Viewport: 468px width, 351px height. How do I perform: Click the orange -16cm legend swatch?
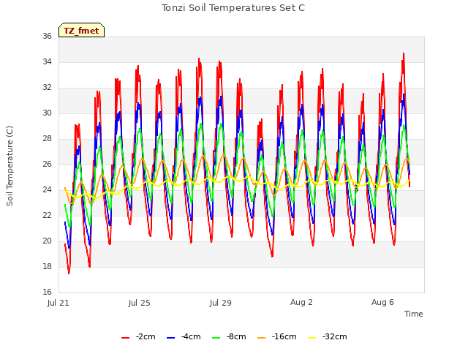click(262, 338)
